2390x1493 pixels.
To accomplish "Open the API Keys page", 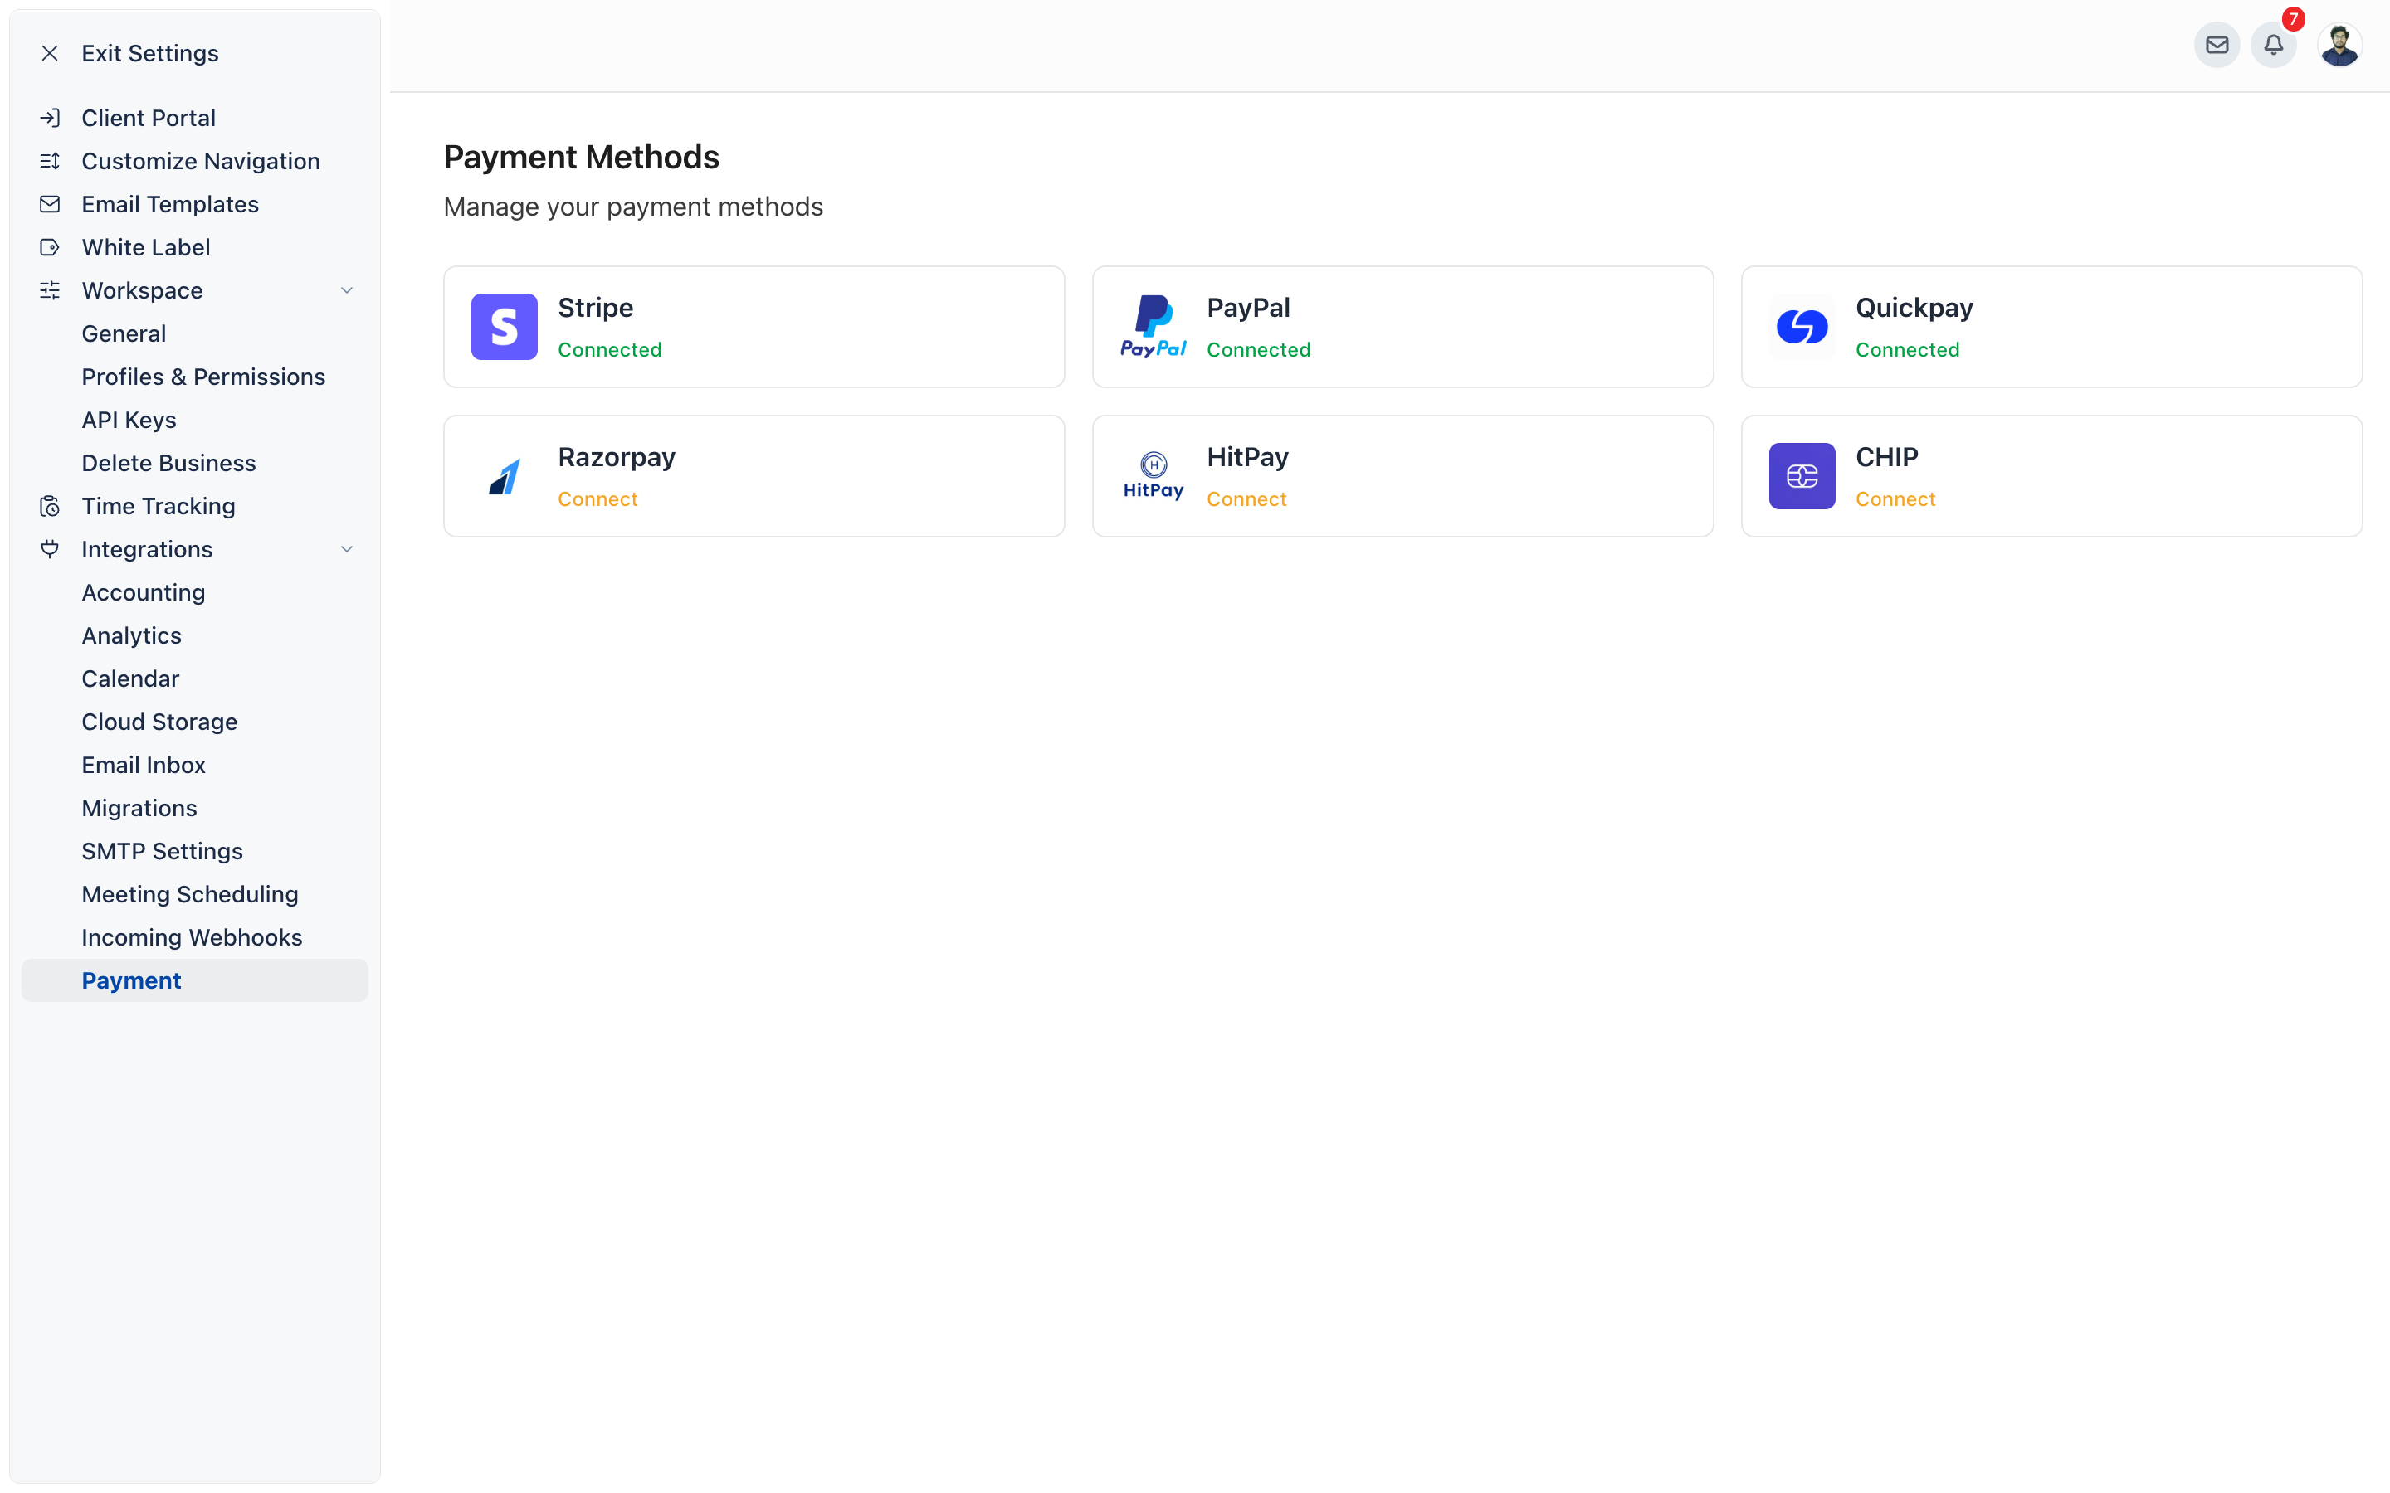I will (129, 420).
